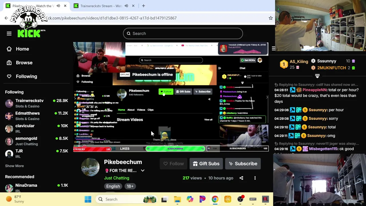Focus the Kick search field
This screenshot has height=206, width=366.
point(183,33)
